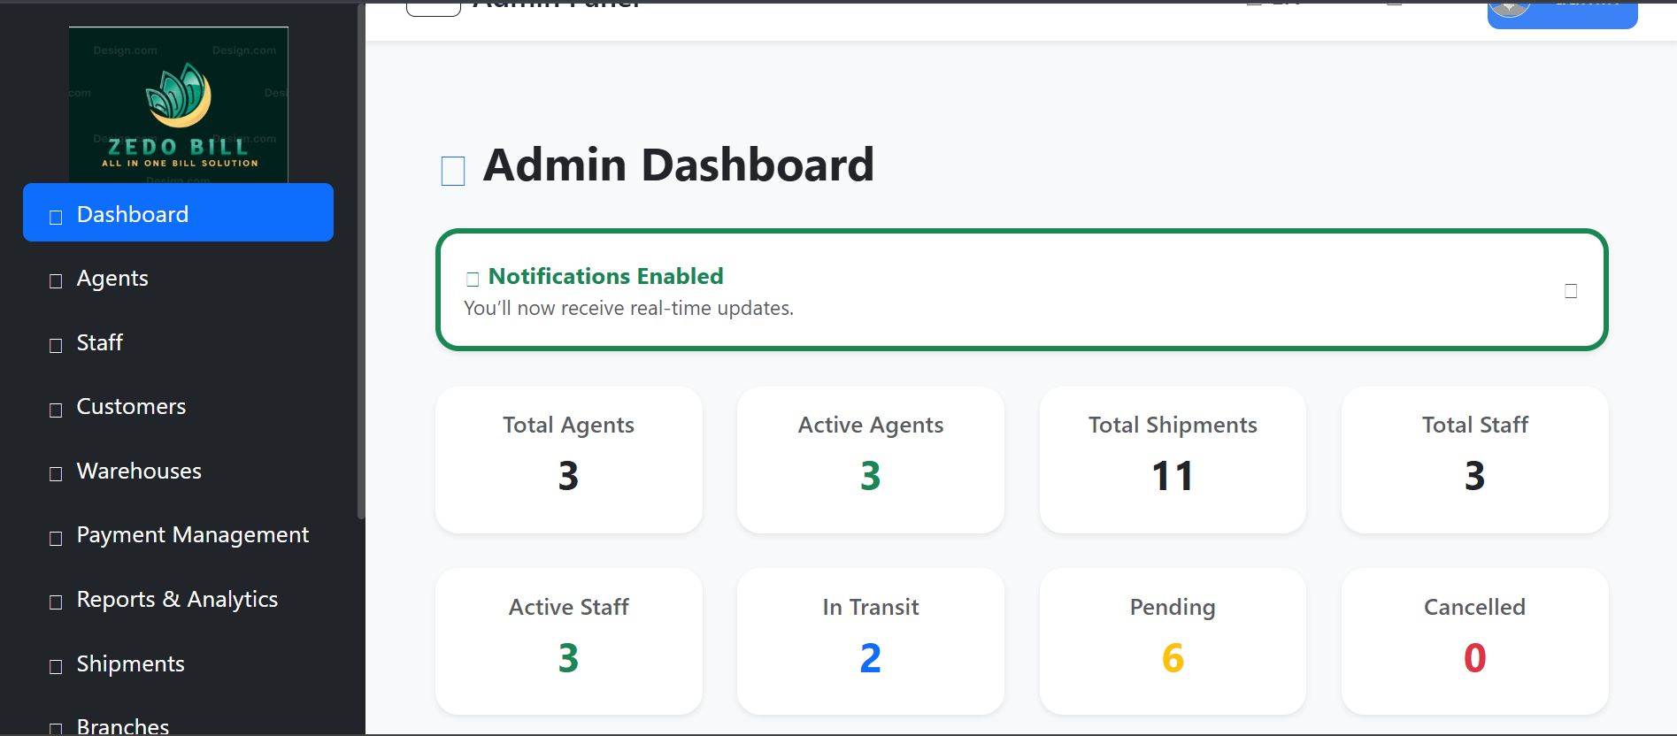The height and width of the screenshot is (736, 1677).
Task: Click the icon left of Agents
Action: (56, 281)
